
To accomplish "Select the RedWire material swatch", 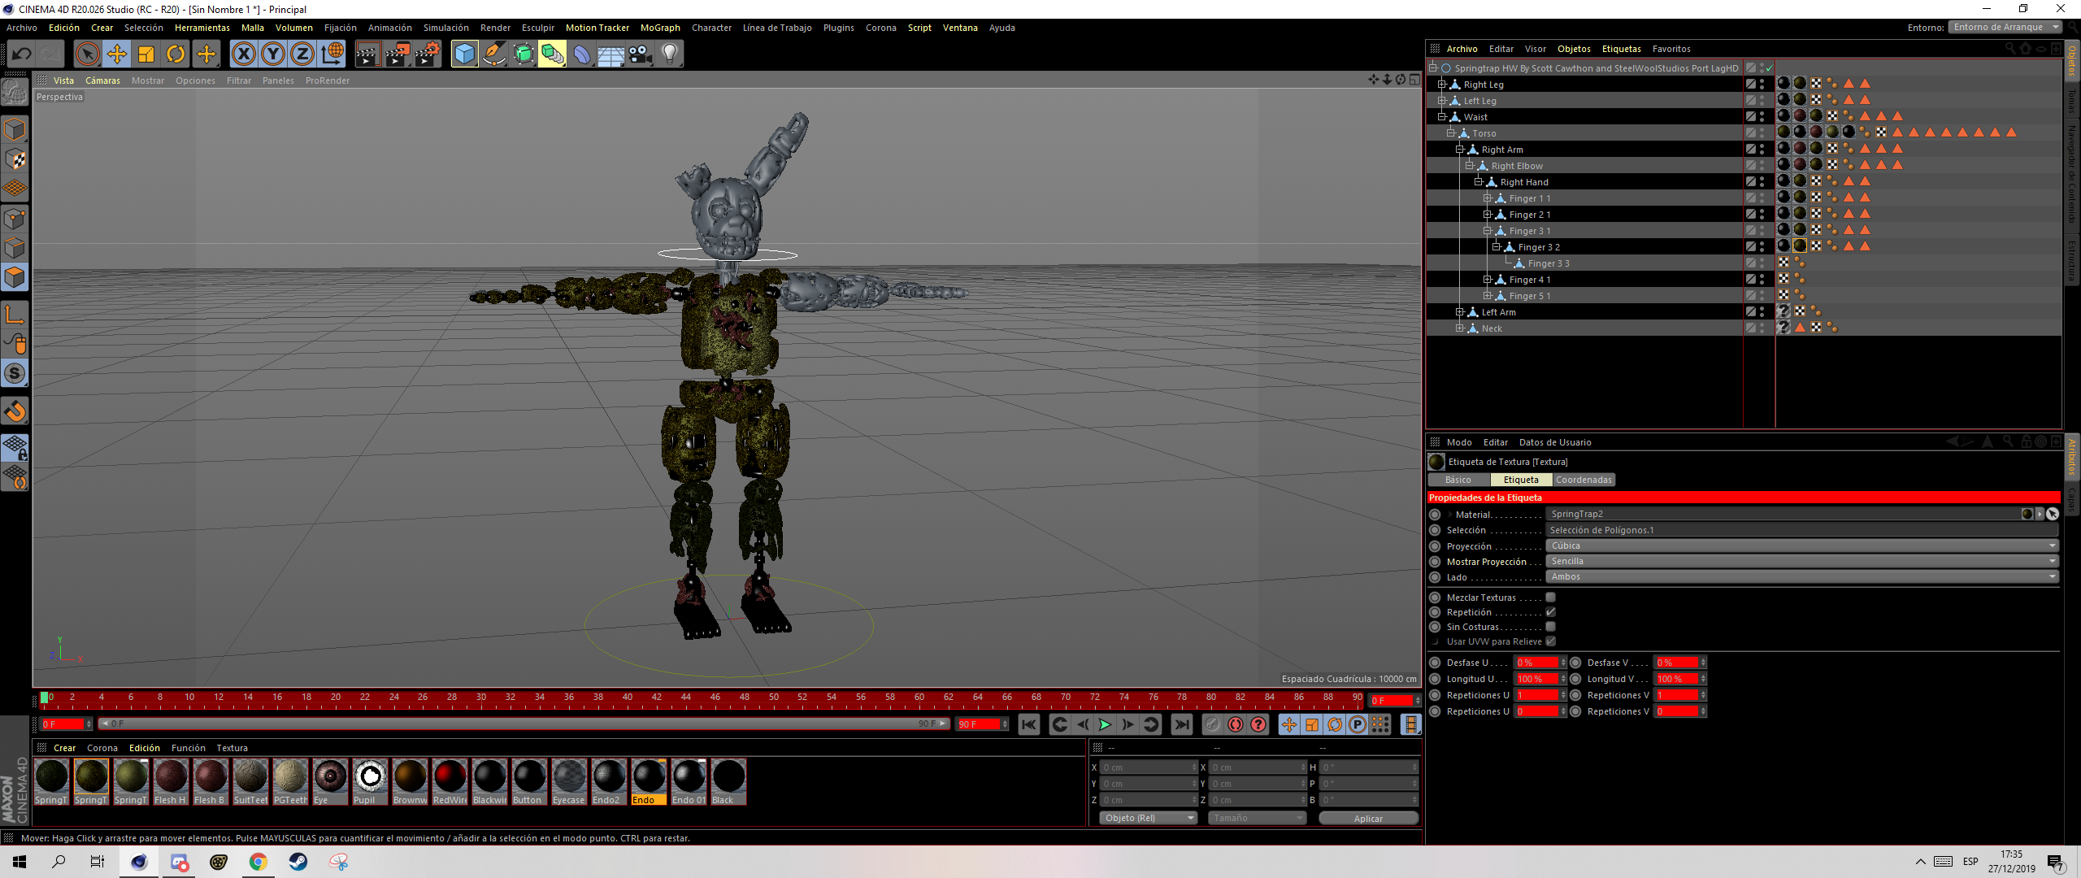I will point(450,782).
